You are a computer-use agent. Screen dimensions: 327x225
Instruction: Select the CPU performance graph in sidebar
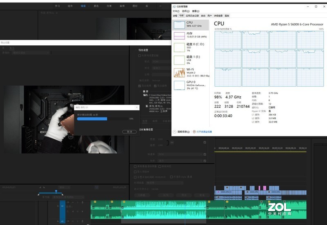tap(179, 25)
